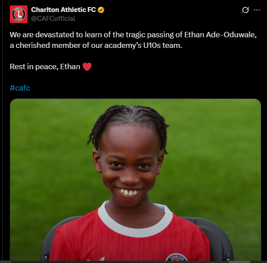Click the Charlton Athletic FC profile avatar
This screenshot has height=263, width=267.
(x=19, y=14)
